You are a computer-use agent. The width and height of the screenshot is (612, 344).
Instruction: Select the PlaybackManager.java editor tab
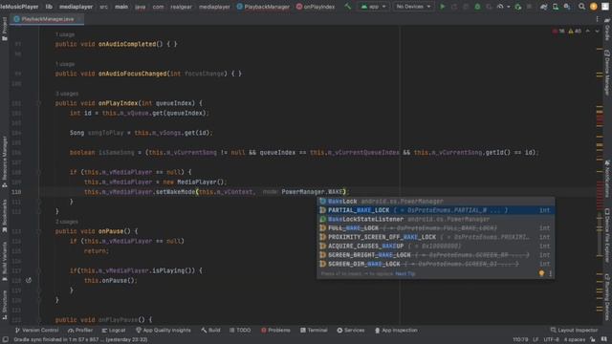(47, 19)
